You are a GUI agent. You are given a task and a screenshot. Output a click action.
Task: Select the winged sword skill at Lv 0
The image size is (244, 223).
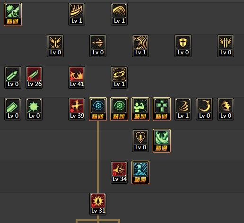click(x=55, y=46)
